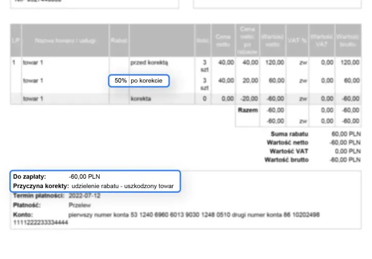Click the -20,00 value in korekta row

point(250,98)
